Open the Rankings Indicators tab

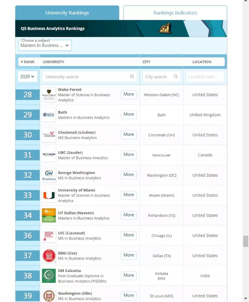(x=175, y=13)
